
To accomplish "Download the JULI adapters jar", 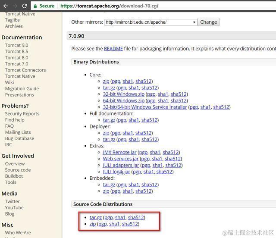I will point(121,165).
